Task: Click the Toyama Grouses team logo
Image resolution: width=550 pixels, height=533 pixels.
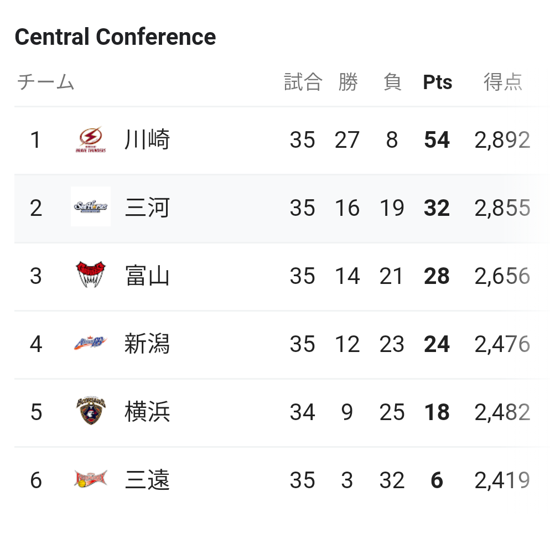Action: 91,275
